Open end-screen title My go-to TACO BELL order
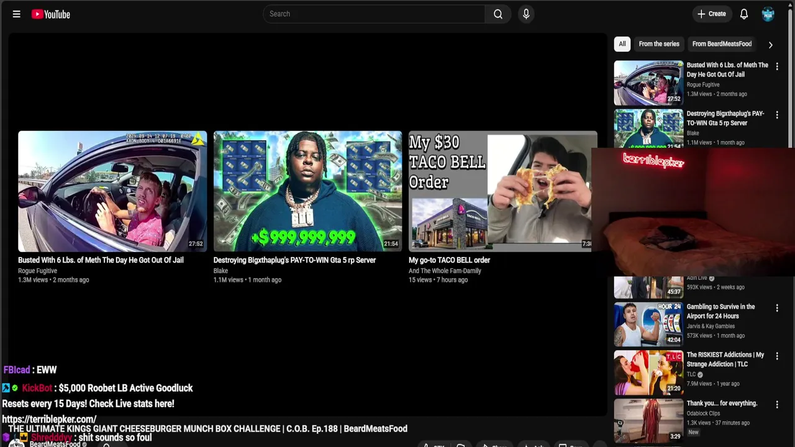 449,260
